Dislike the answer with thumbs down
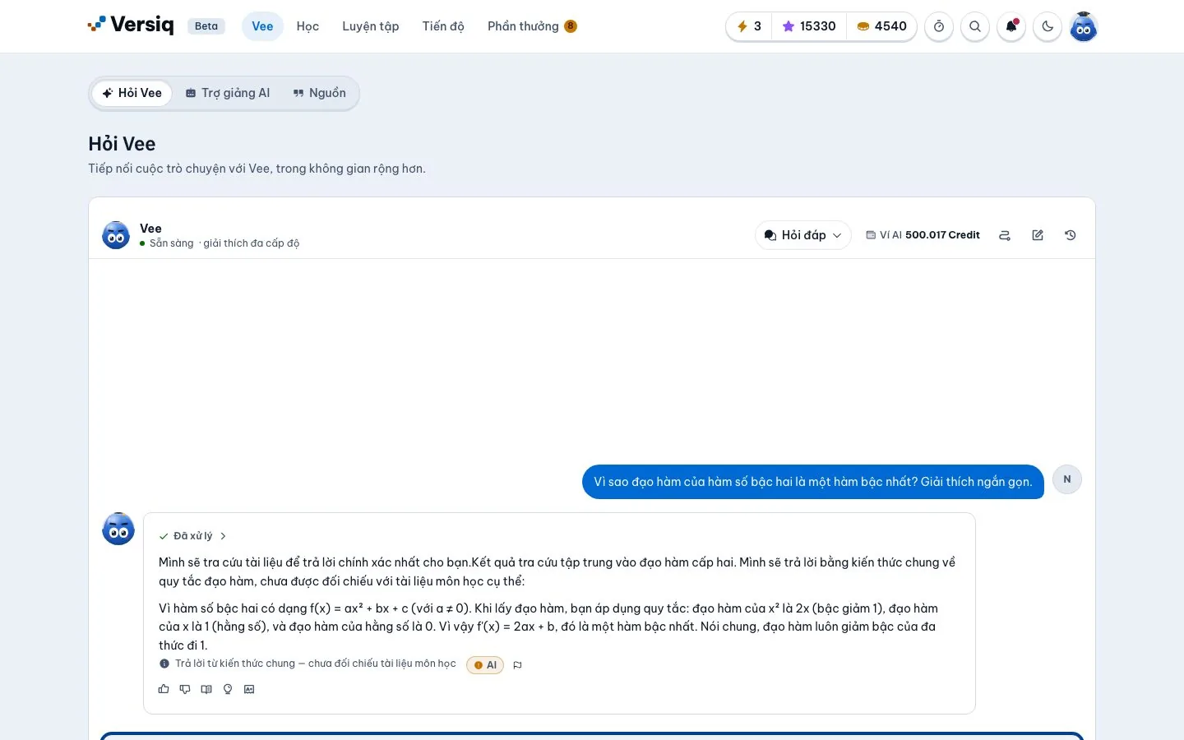Screen dimensions: 1184x740 tap(185, 689)
